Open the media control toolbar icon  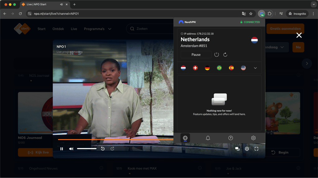tap(281, 14)
